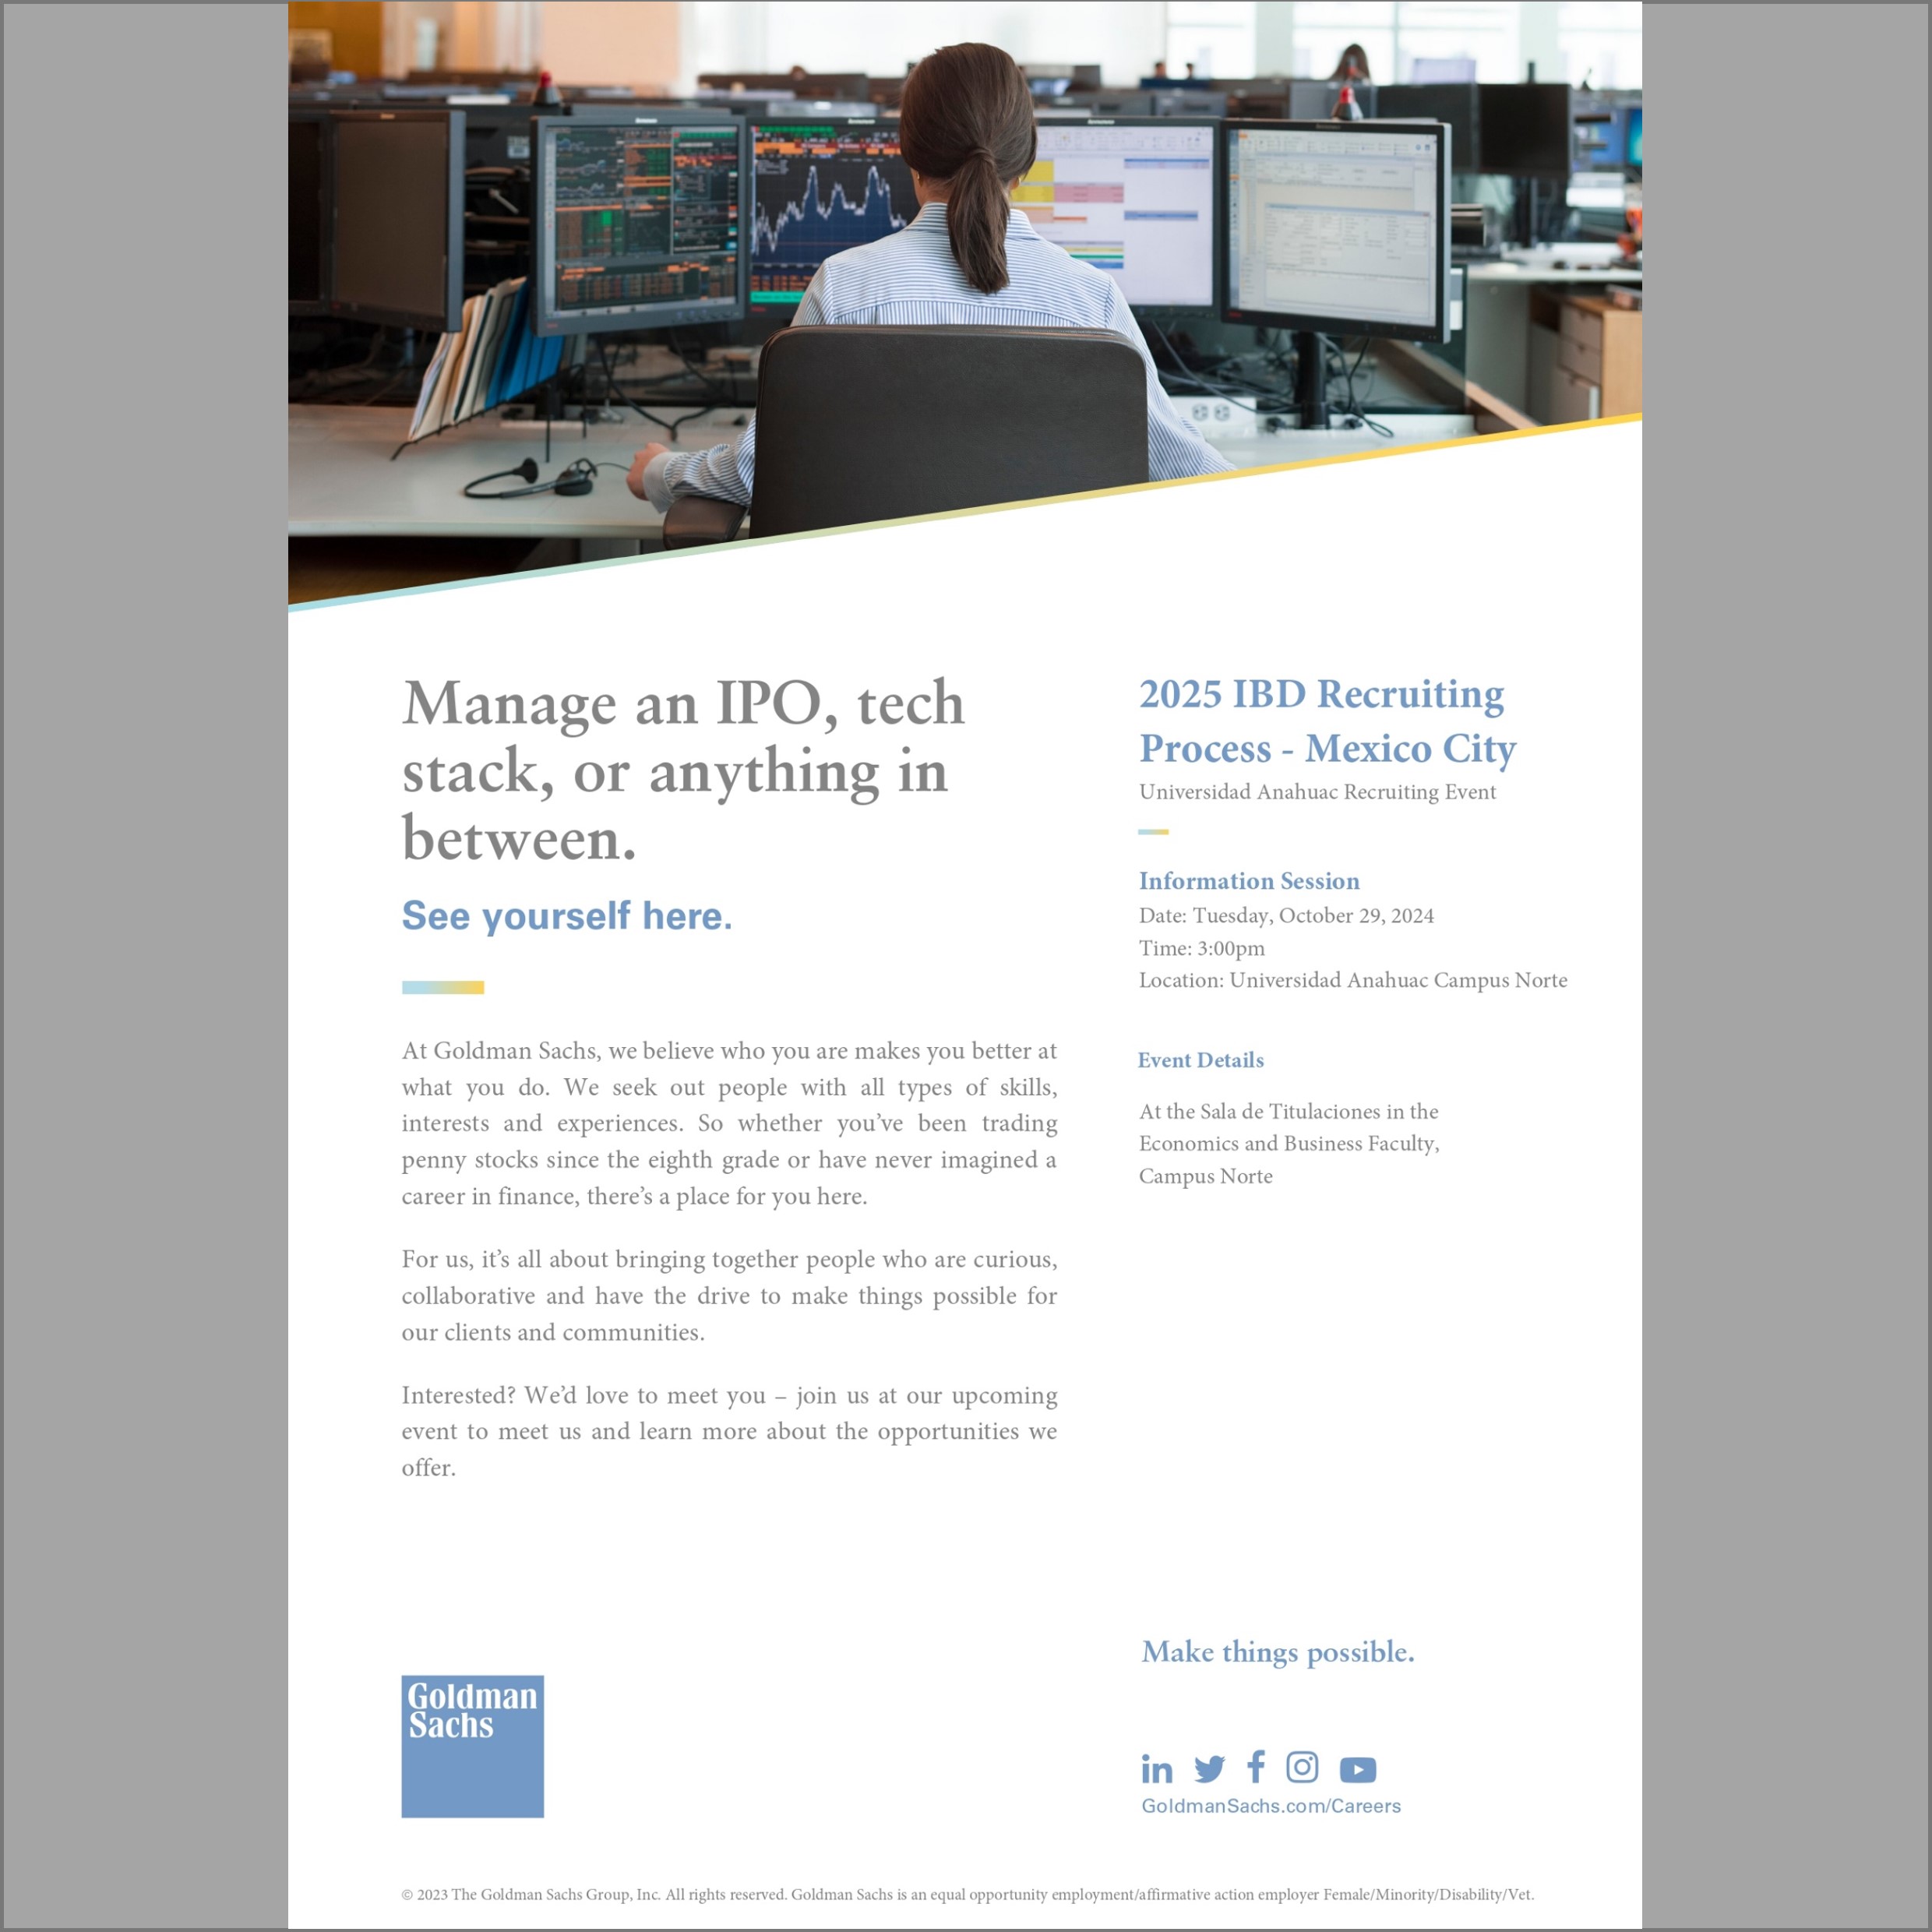1932x1932 pixels.
Task: Click the date line 'Tuesday, October 29, 2024'
Action: pyautogui.click(x=1286, y=915)
